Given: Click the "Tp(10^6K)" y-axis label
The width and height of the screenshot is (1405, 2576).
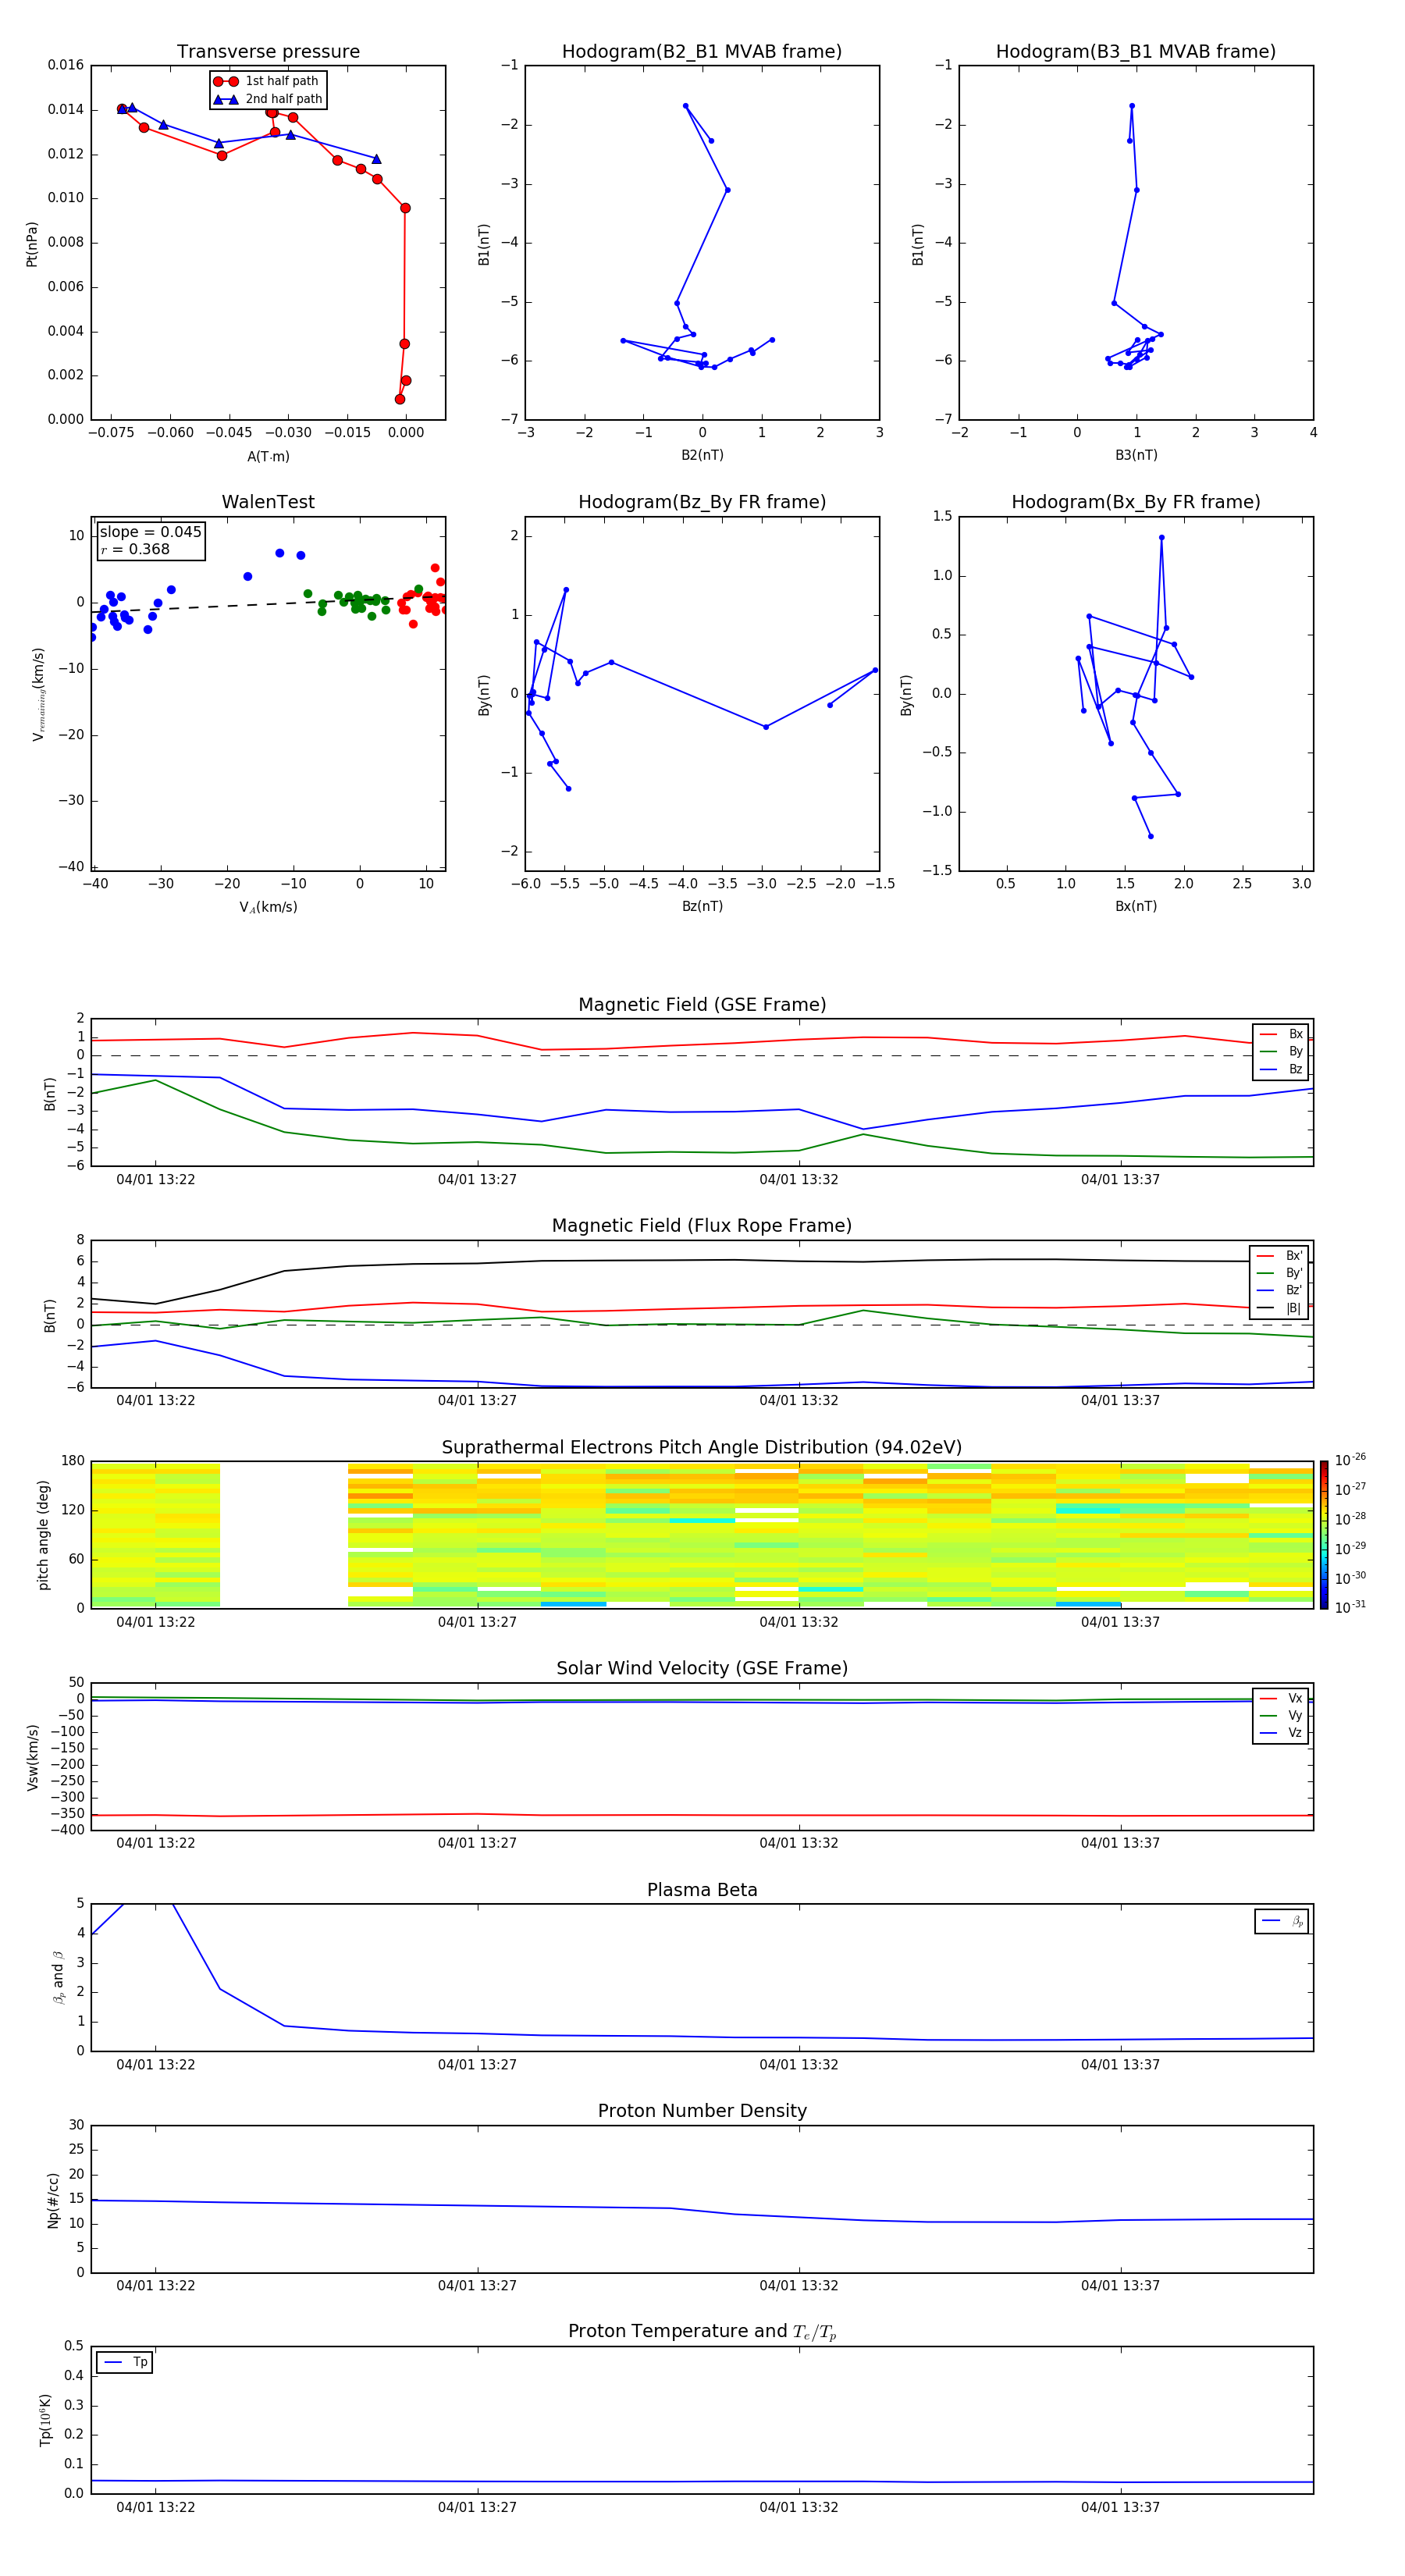Looking at the screenshot, I should coord(45,2420).
